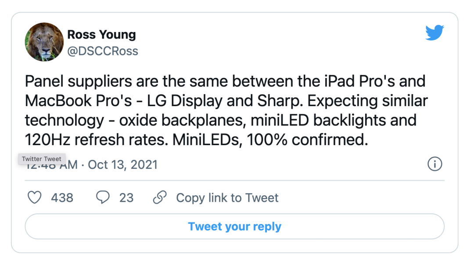Click the Ross Young display name
The image size is (474, 263).
click(101, 34)
